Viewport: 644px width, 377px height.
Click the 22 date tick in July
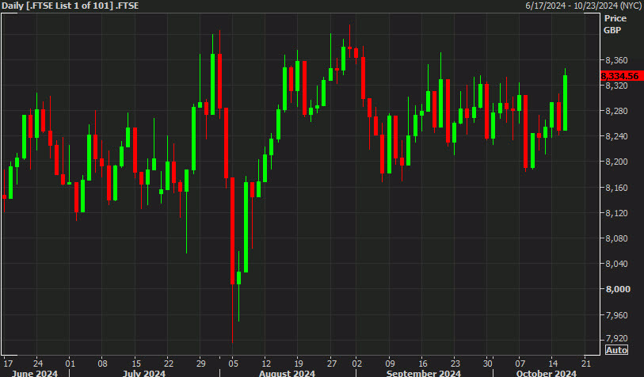pyautogui.click(x=169, y=364)
